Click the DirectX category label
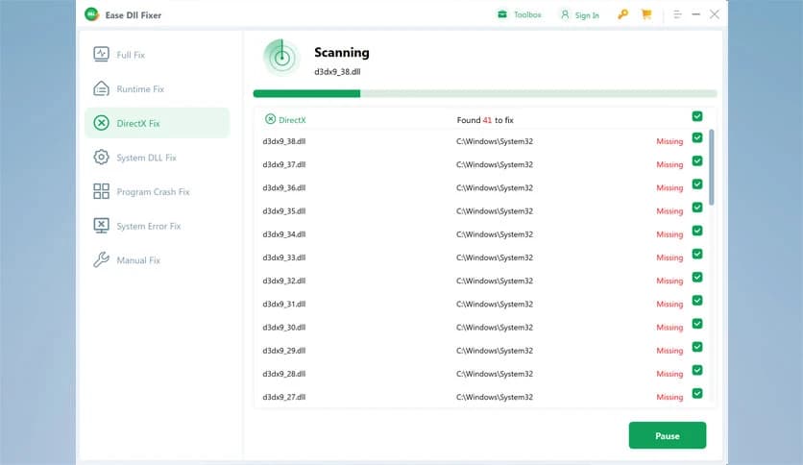The height and width of the screenshot is (465, 803). pyautogui.click(x=292, y=120)
